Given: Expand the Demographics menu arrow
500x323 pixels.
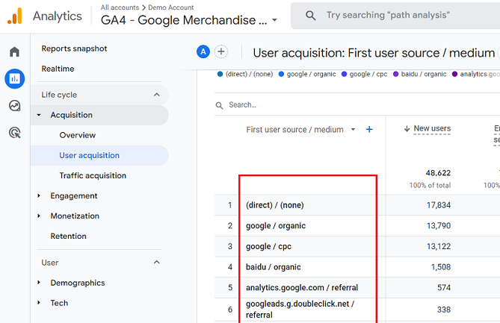Looking at the screenshot, I should (39, 283).
